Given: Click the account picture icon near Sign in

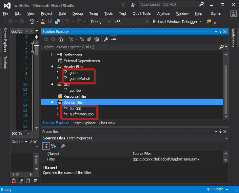Looking at the screenshot, I should (x=233, y=13).
